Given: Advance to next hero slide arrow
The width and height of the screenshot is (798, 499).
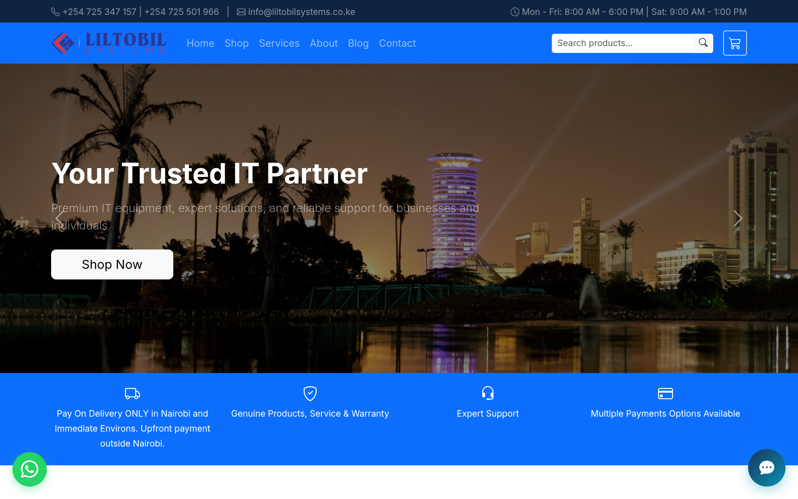Looking at the screenshot, I should click(738, 218).
